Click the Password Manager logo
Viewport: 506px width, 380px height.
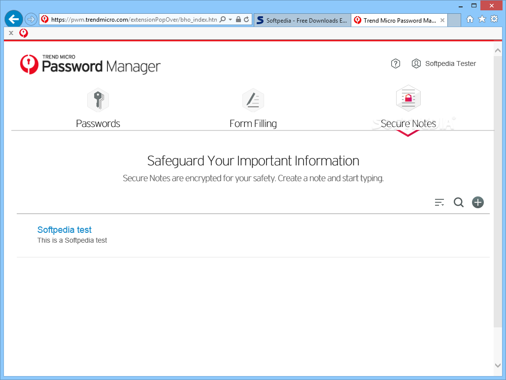[x=90, y=64]
